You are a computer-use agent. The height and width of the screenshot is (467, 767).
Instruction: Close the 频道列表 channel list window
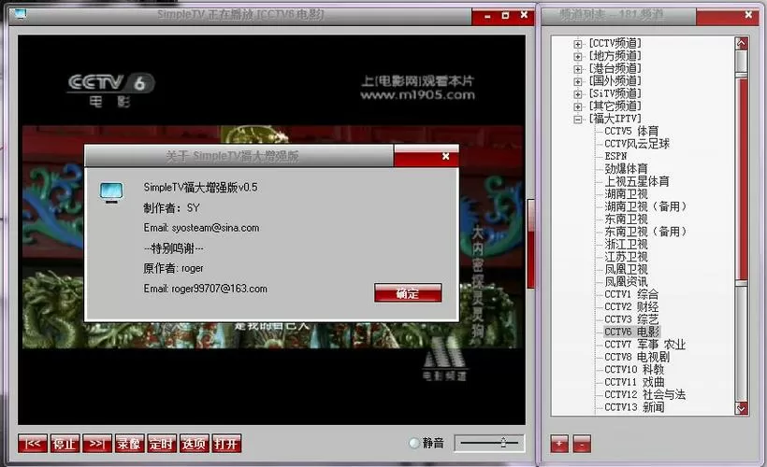[x=748, y=15]
